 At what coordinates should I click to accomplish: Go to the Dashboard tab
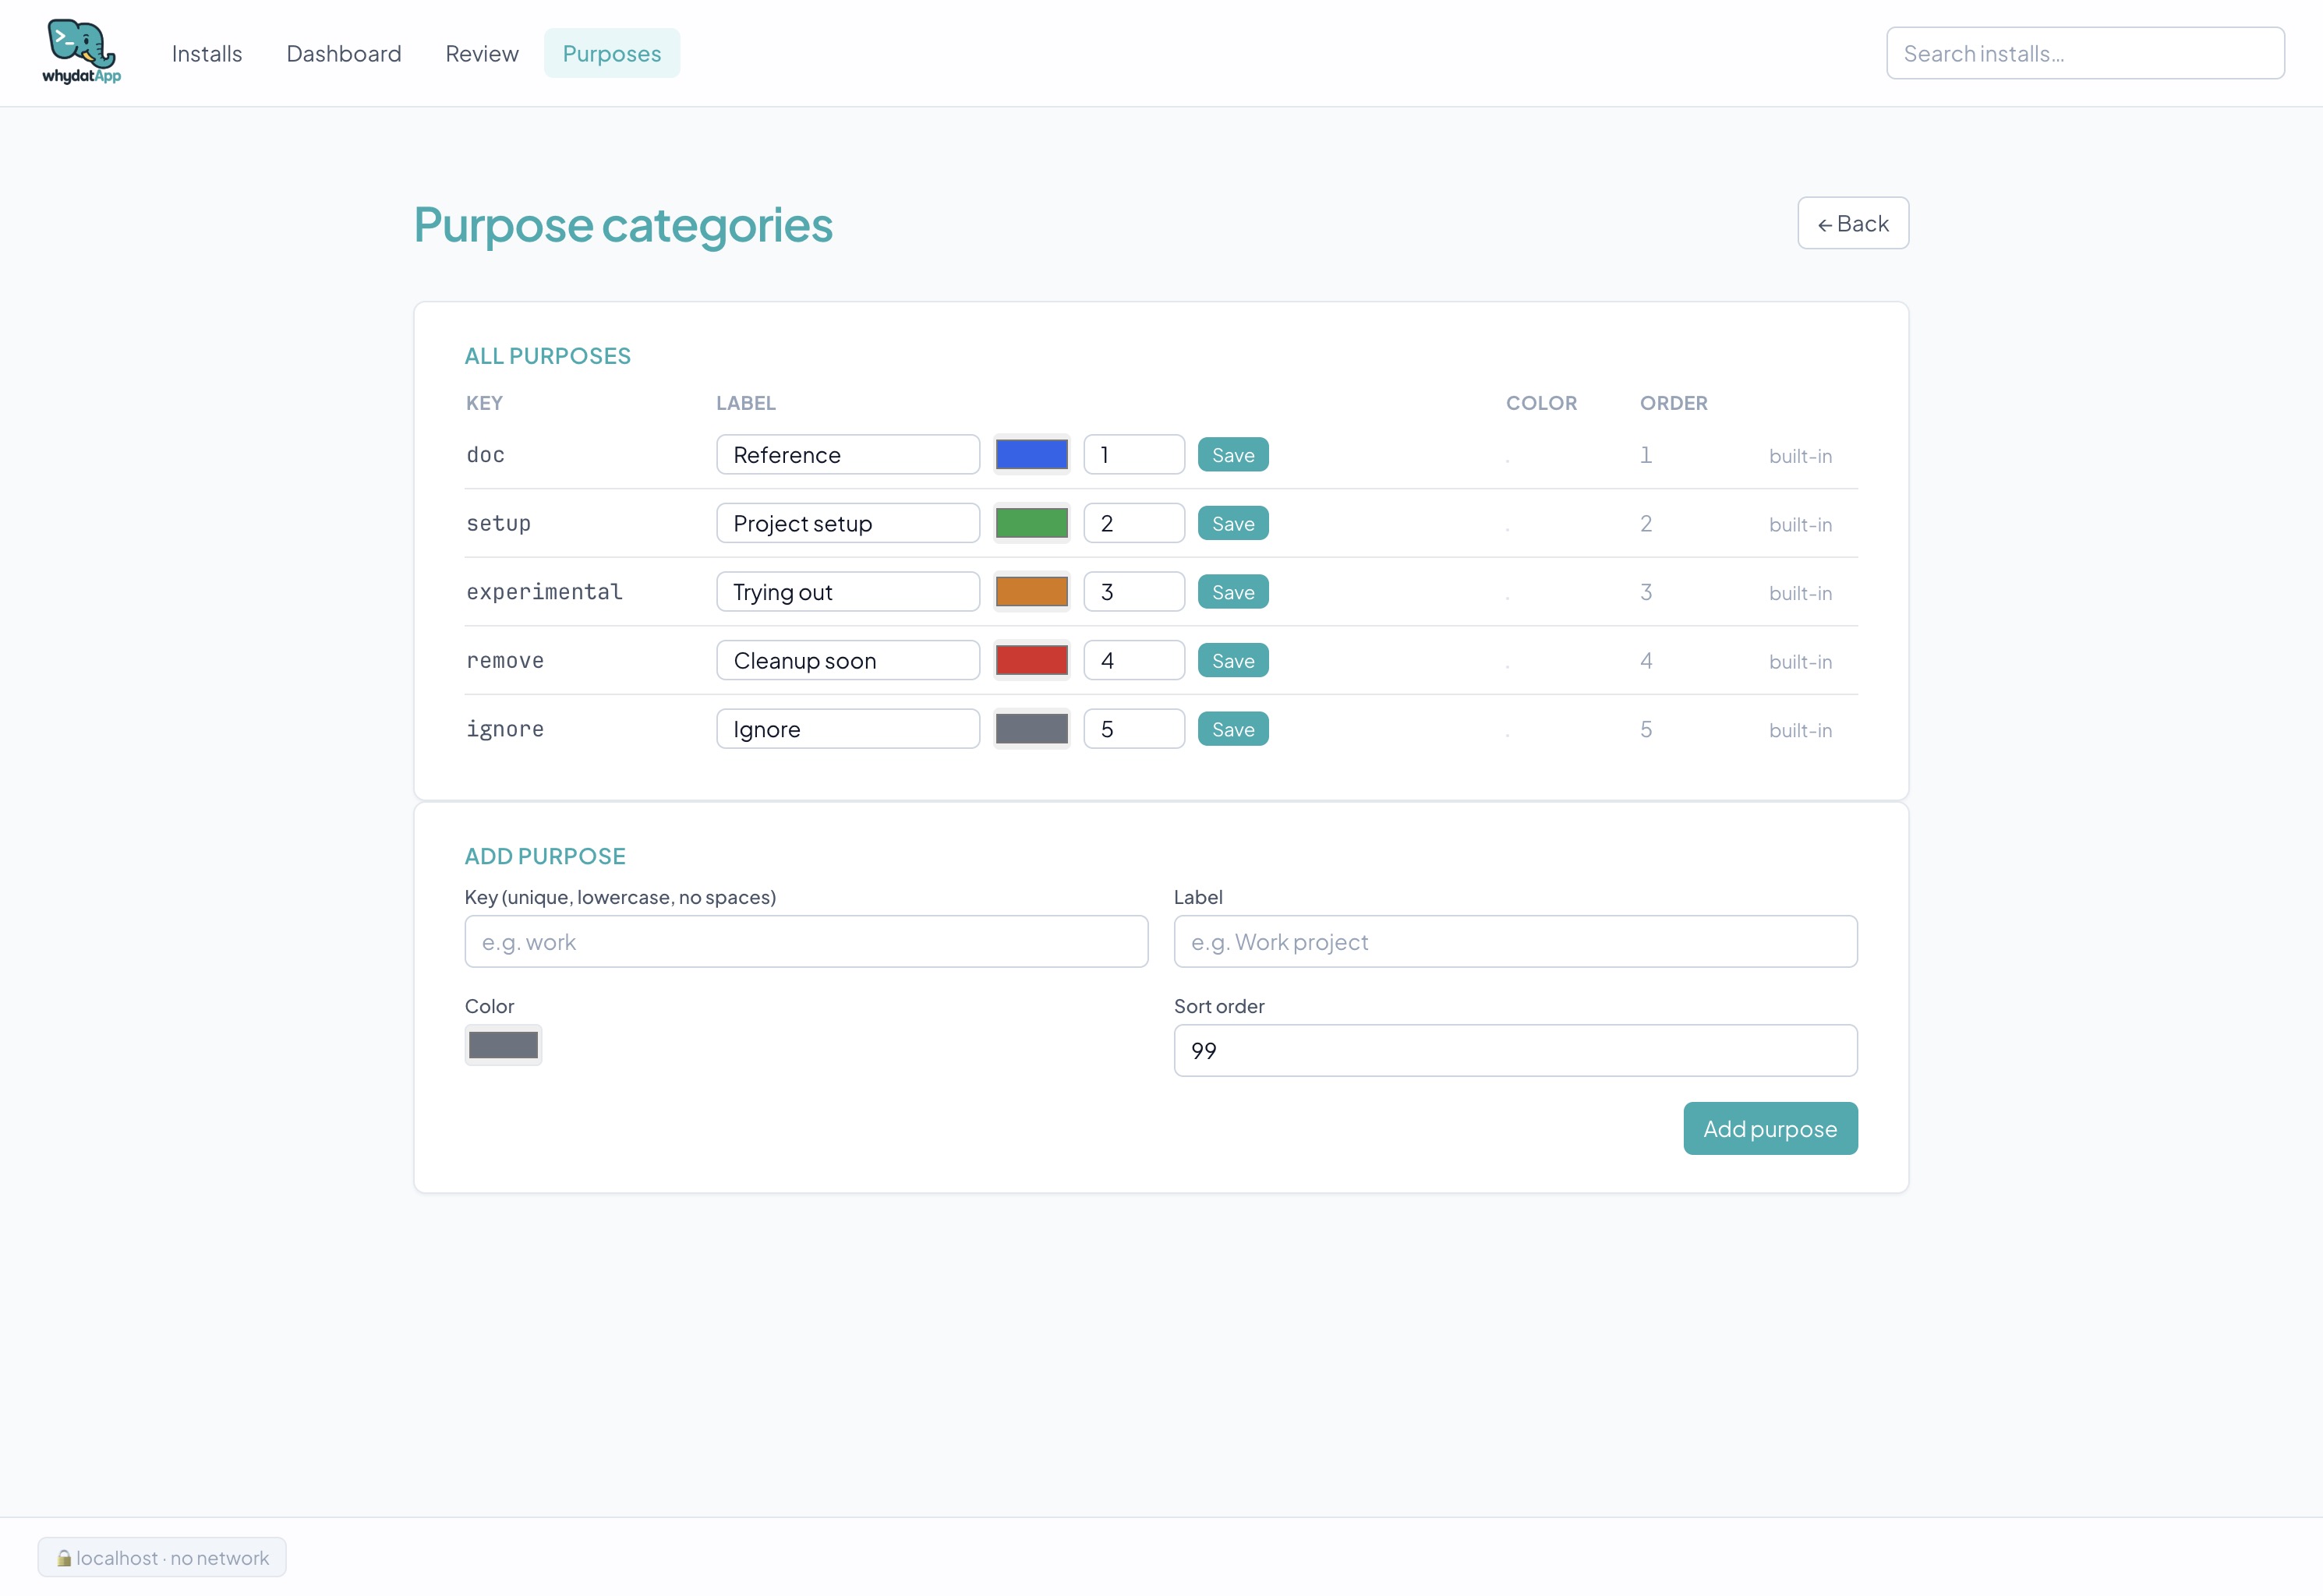pos(344,53)
